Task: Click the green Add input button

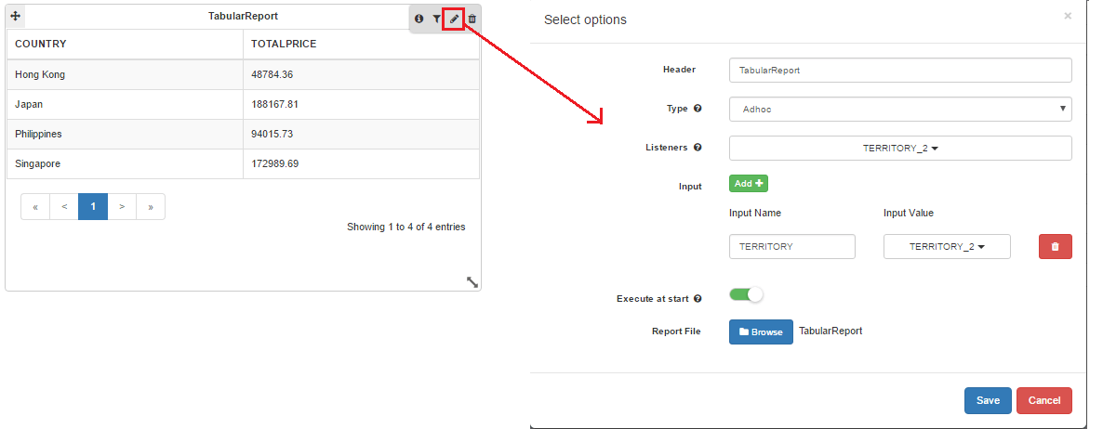Action: [749, 183]
